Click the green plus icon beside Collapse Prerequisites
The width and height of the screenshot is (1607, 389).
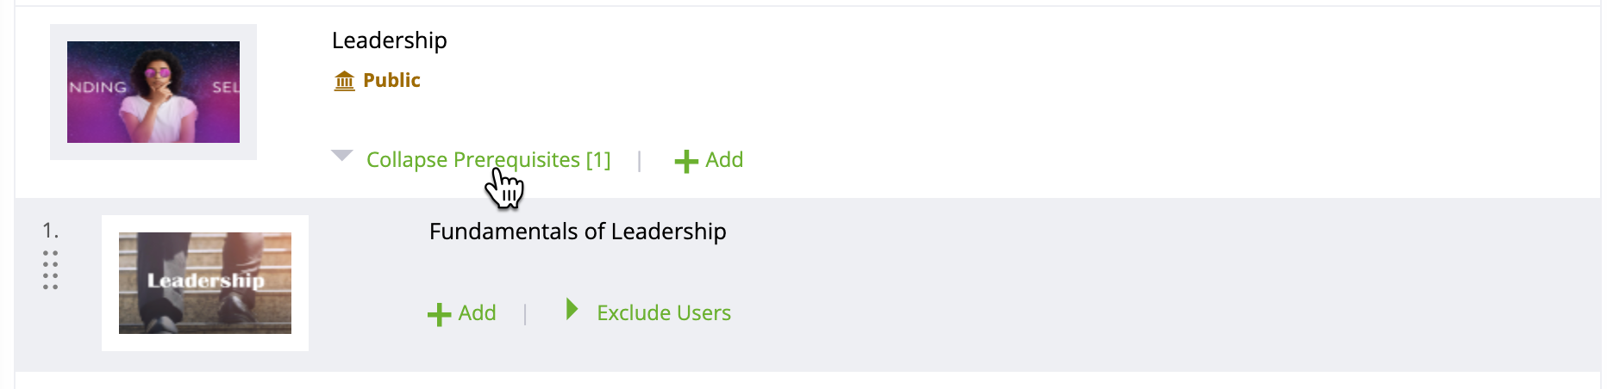click(686, 161)
